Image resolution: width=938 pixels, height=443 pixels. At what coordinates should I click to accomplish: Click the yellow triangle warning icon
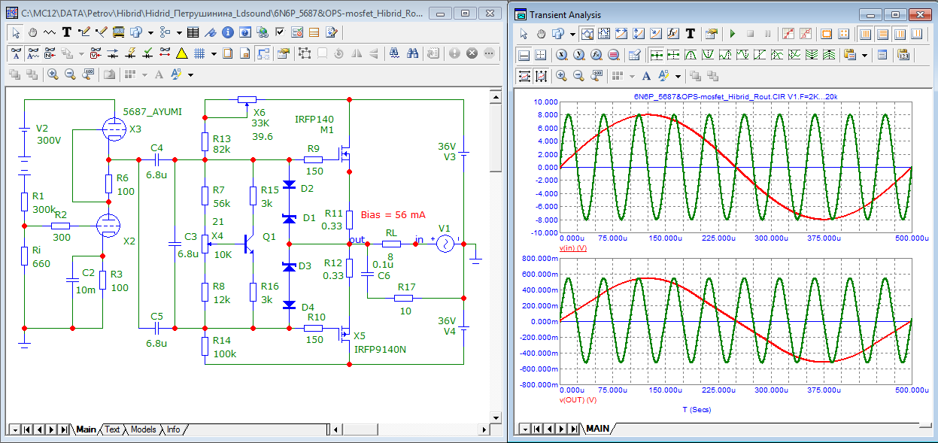tap(181, 53)
